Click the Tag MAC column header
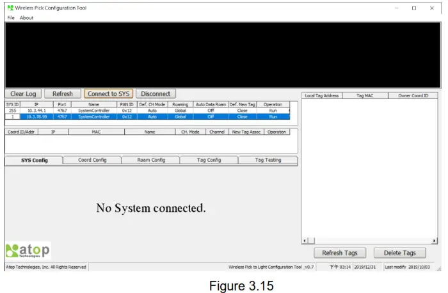Viewport: 448px width, 293px height. pos(365,96)
